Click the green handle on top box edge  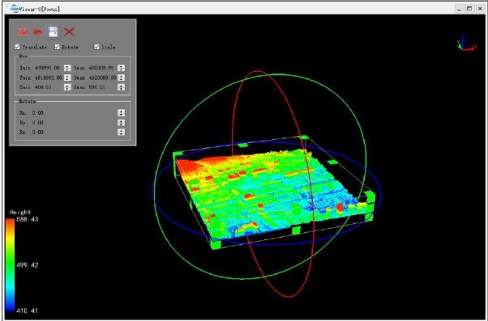[242, 145]
